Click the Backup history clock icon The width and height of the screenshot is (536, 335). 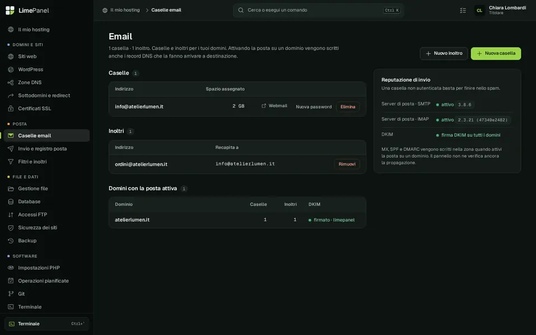11,241
